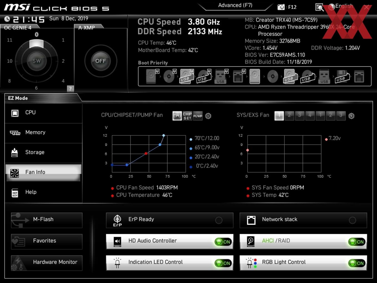This screenshot has height=283, width=377.
Task: Select the legacy CD/DVD boot icon without U badge
Action: pos(272,76)
